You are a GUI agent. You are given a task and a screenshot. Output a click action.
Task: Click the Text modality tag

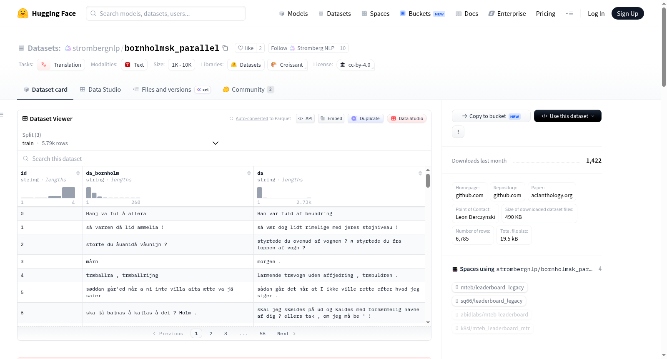point(134,65)
